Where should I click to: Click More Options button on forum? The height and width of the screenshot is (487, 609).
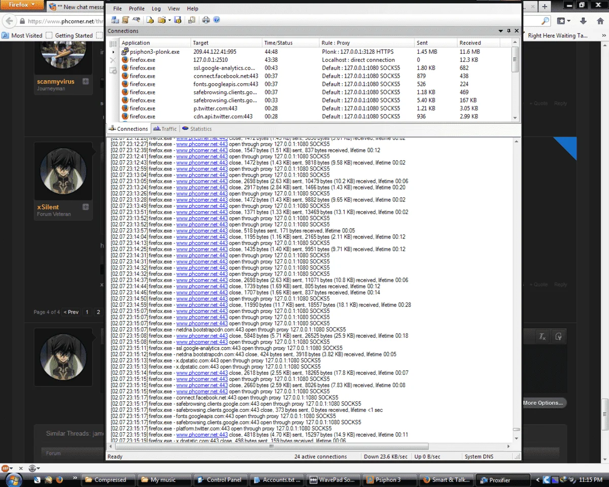(544, 403)
